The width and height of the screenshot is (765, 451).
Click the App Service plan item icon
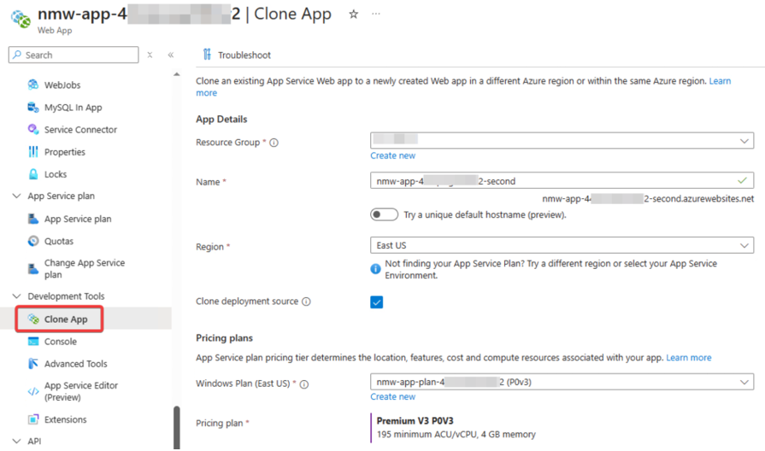tap(33, 219)
